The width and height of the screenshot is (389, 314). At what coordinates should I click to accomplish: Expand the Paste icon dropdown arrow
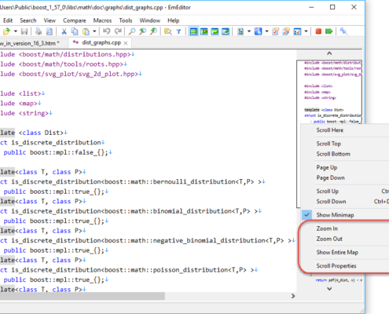94,31
